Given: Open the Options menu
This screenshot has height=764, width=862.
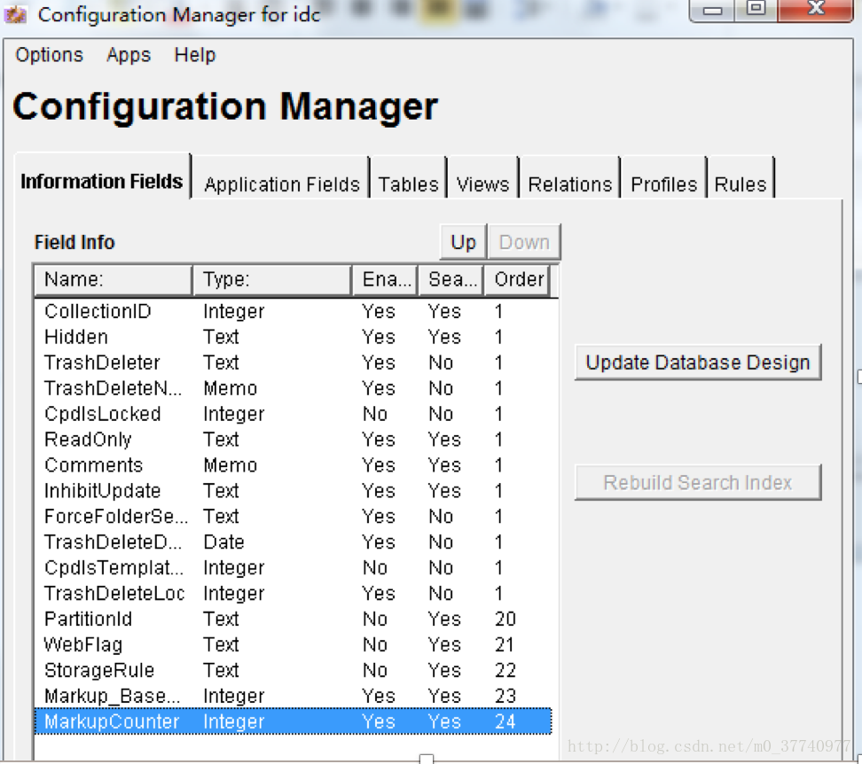Looking at the screenshot, I should pyautogui.click(x=49, y=55).
